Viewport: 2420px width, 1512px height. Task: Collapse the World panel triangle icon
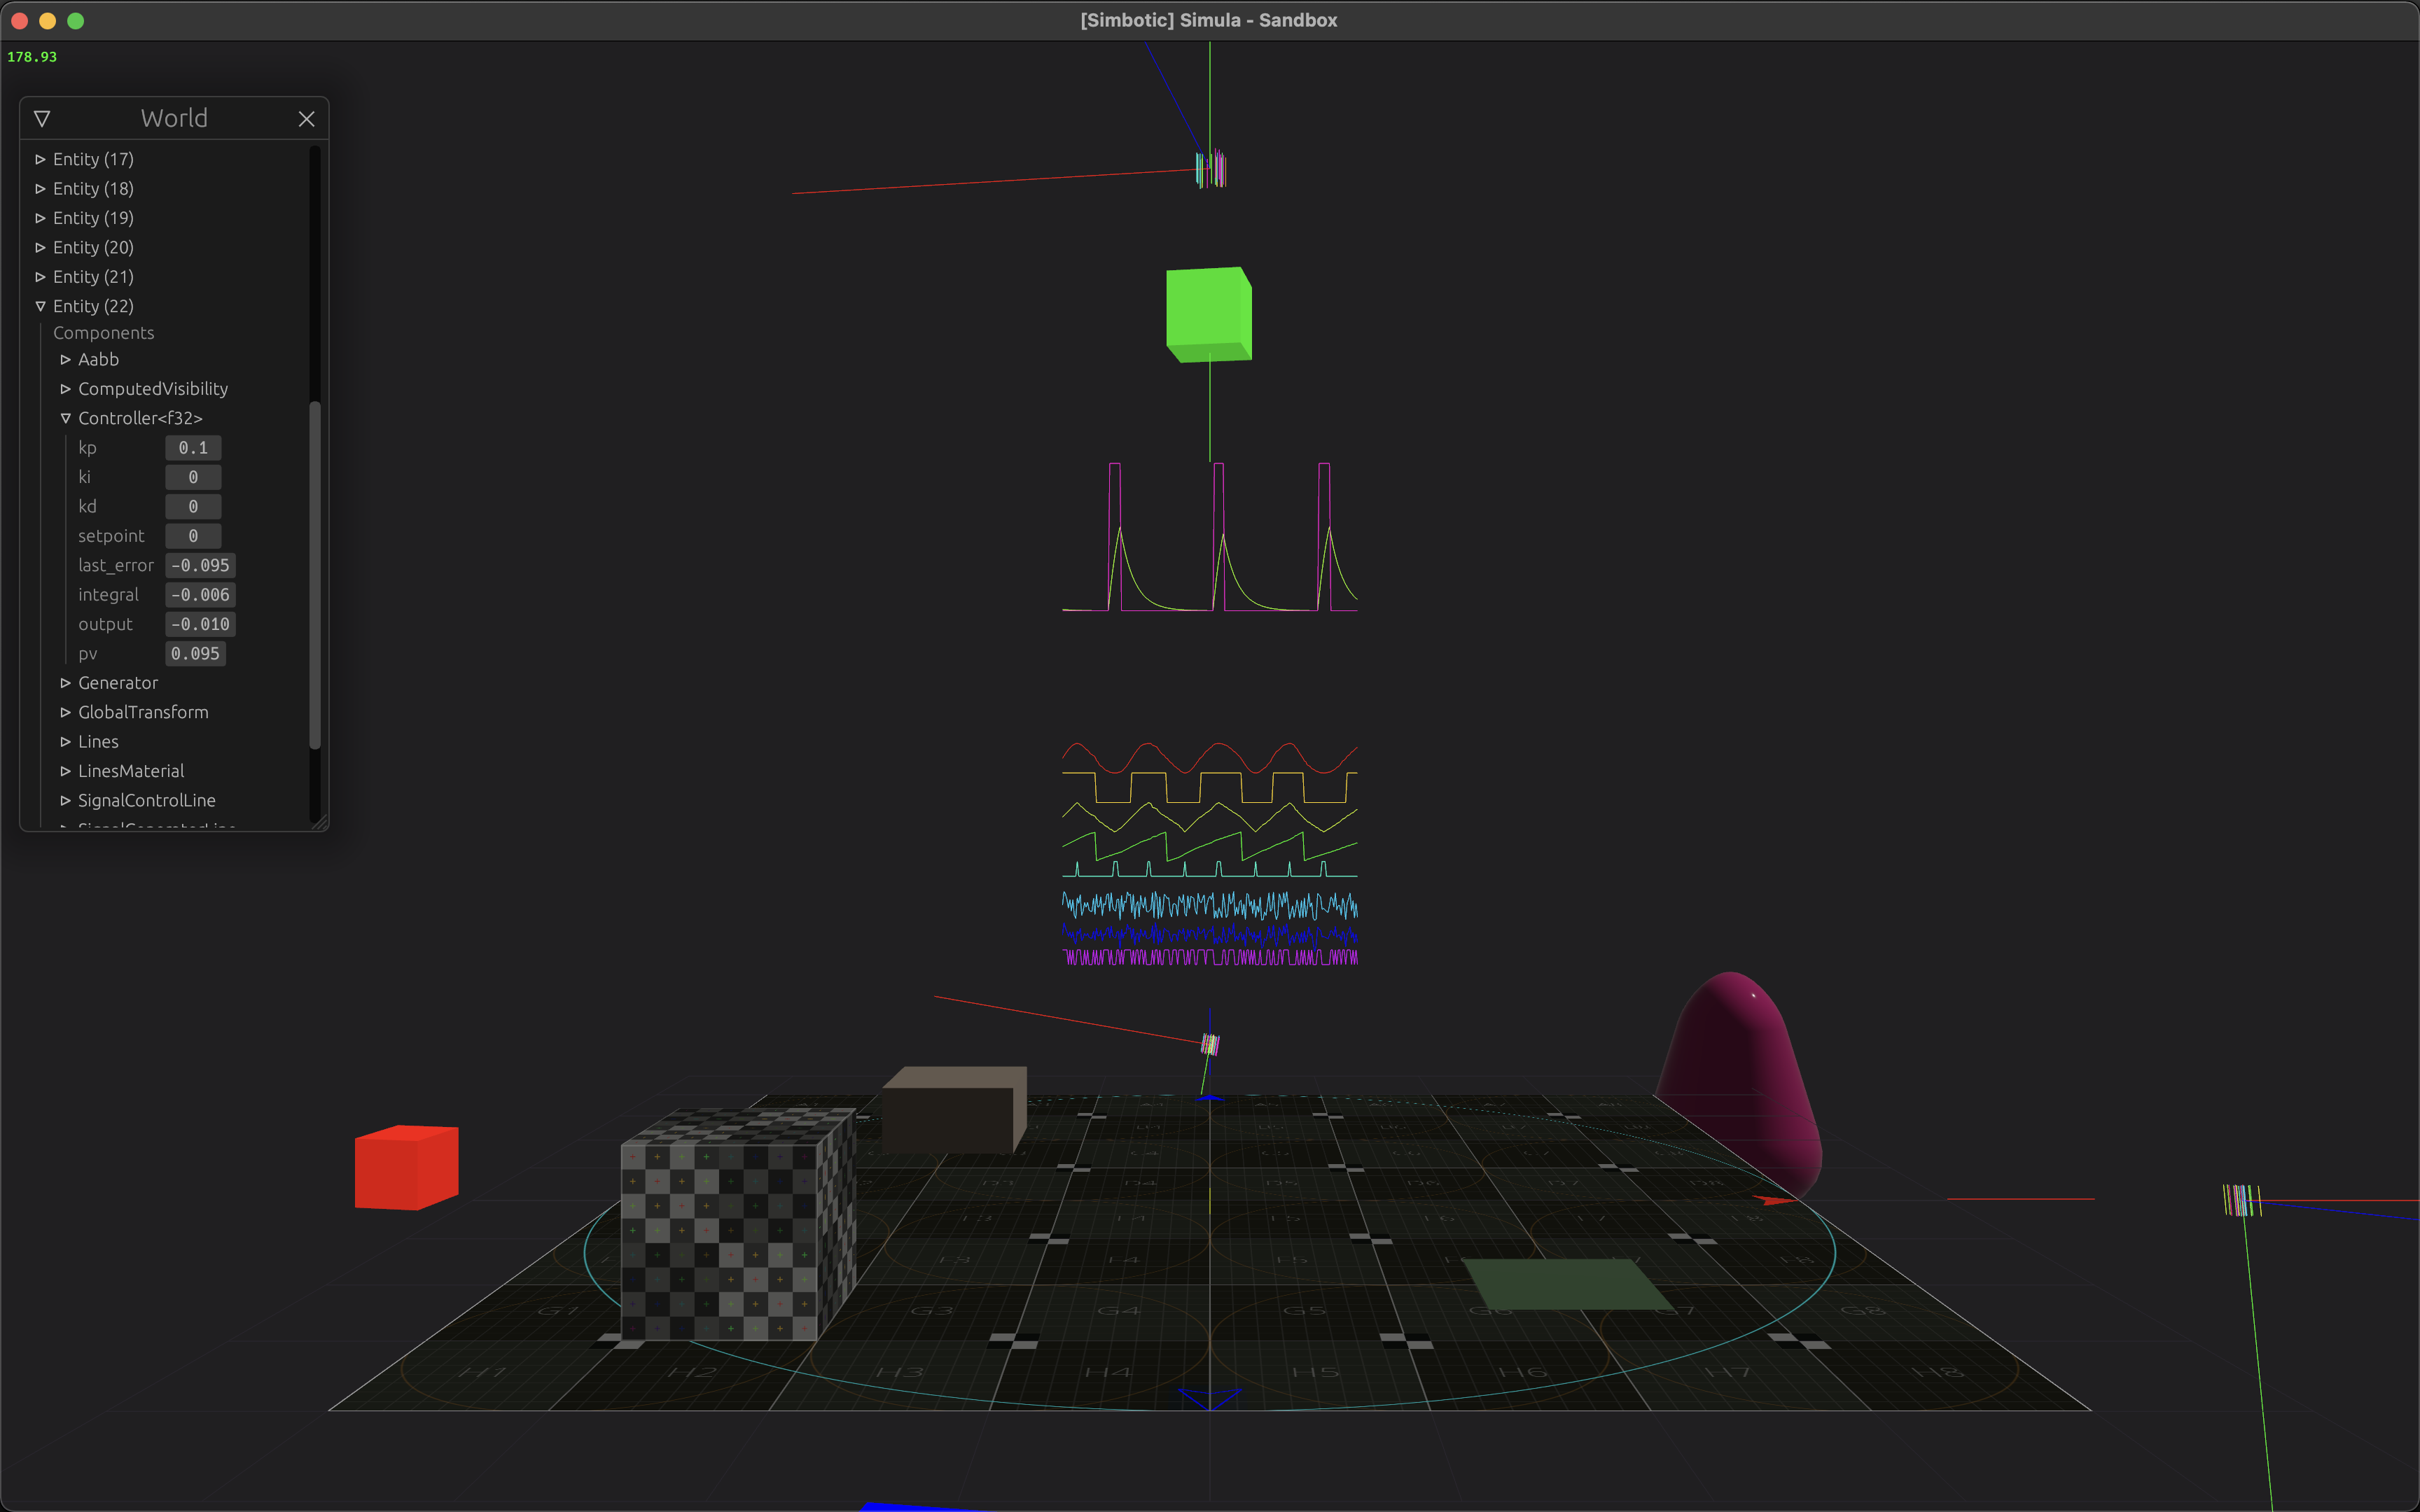click(42, 118)
